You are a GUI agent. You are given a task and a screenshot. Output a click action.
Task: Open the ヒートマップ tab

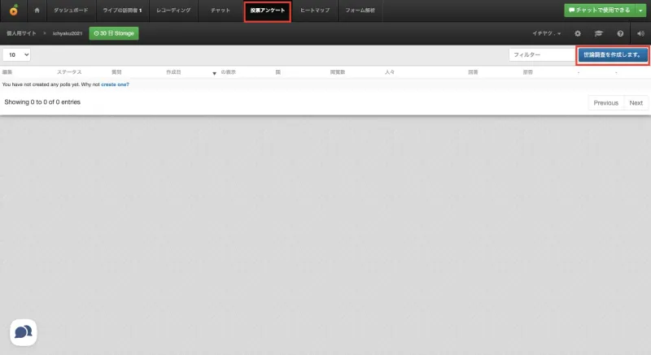[x=315, y=11]
